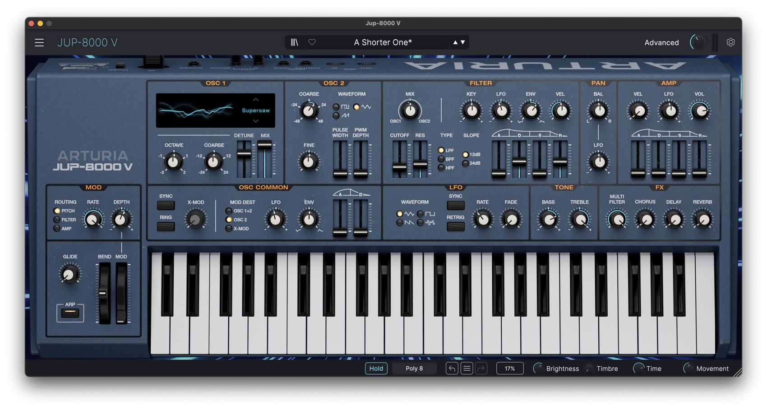
Task: Click the redo arrow in the bottom bar
Action: (x=481, y=369)
